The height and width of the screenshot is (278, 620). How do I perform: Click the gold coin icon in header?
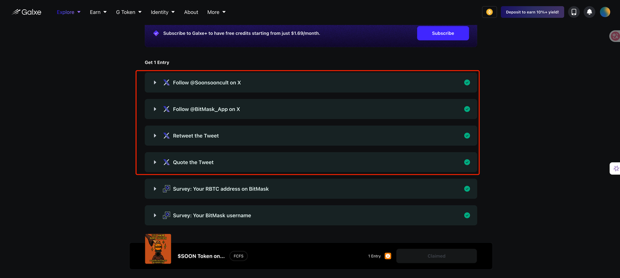489,12
